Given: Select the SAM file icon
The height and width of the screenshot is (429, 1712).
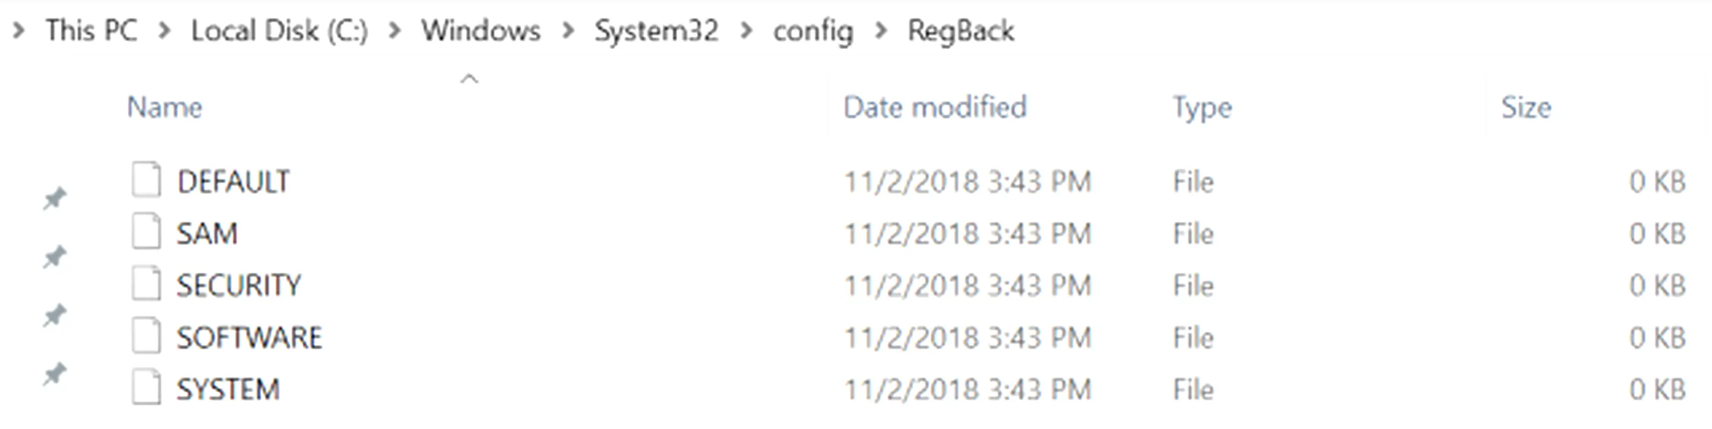Looking at the screenshot, I should 145,232.
